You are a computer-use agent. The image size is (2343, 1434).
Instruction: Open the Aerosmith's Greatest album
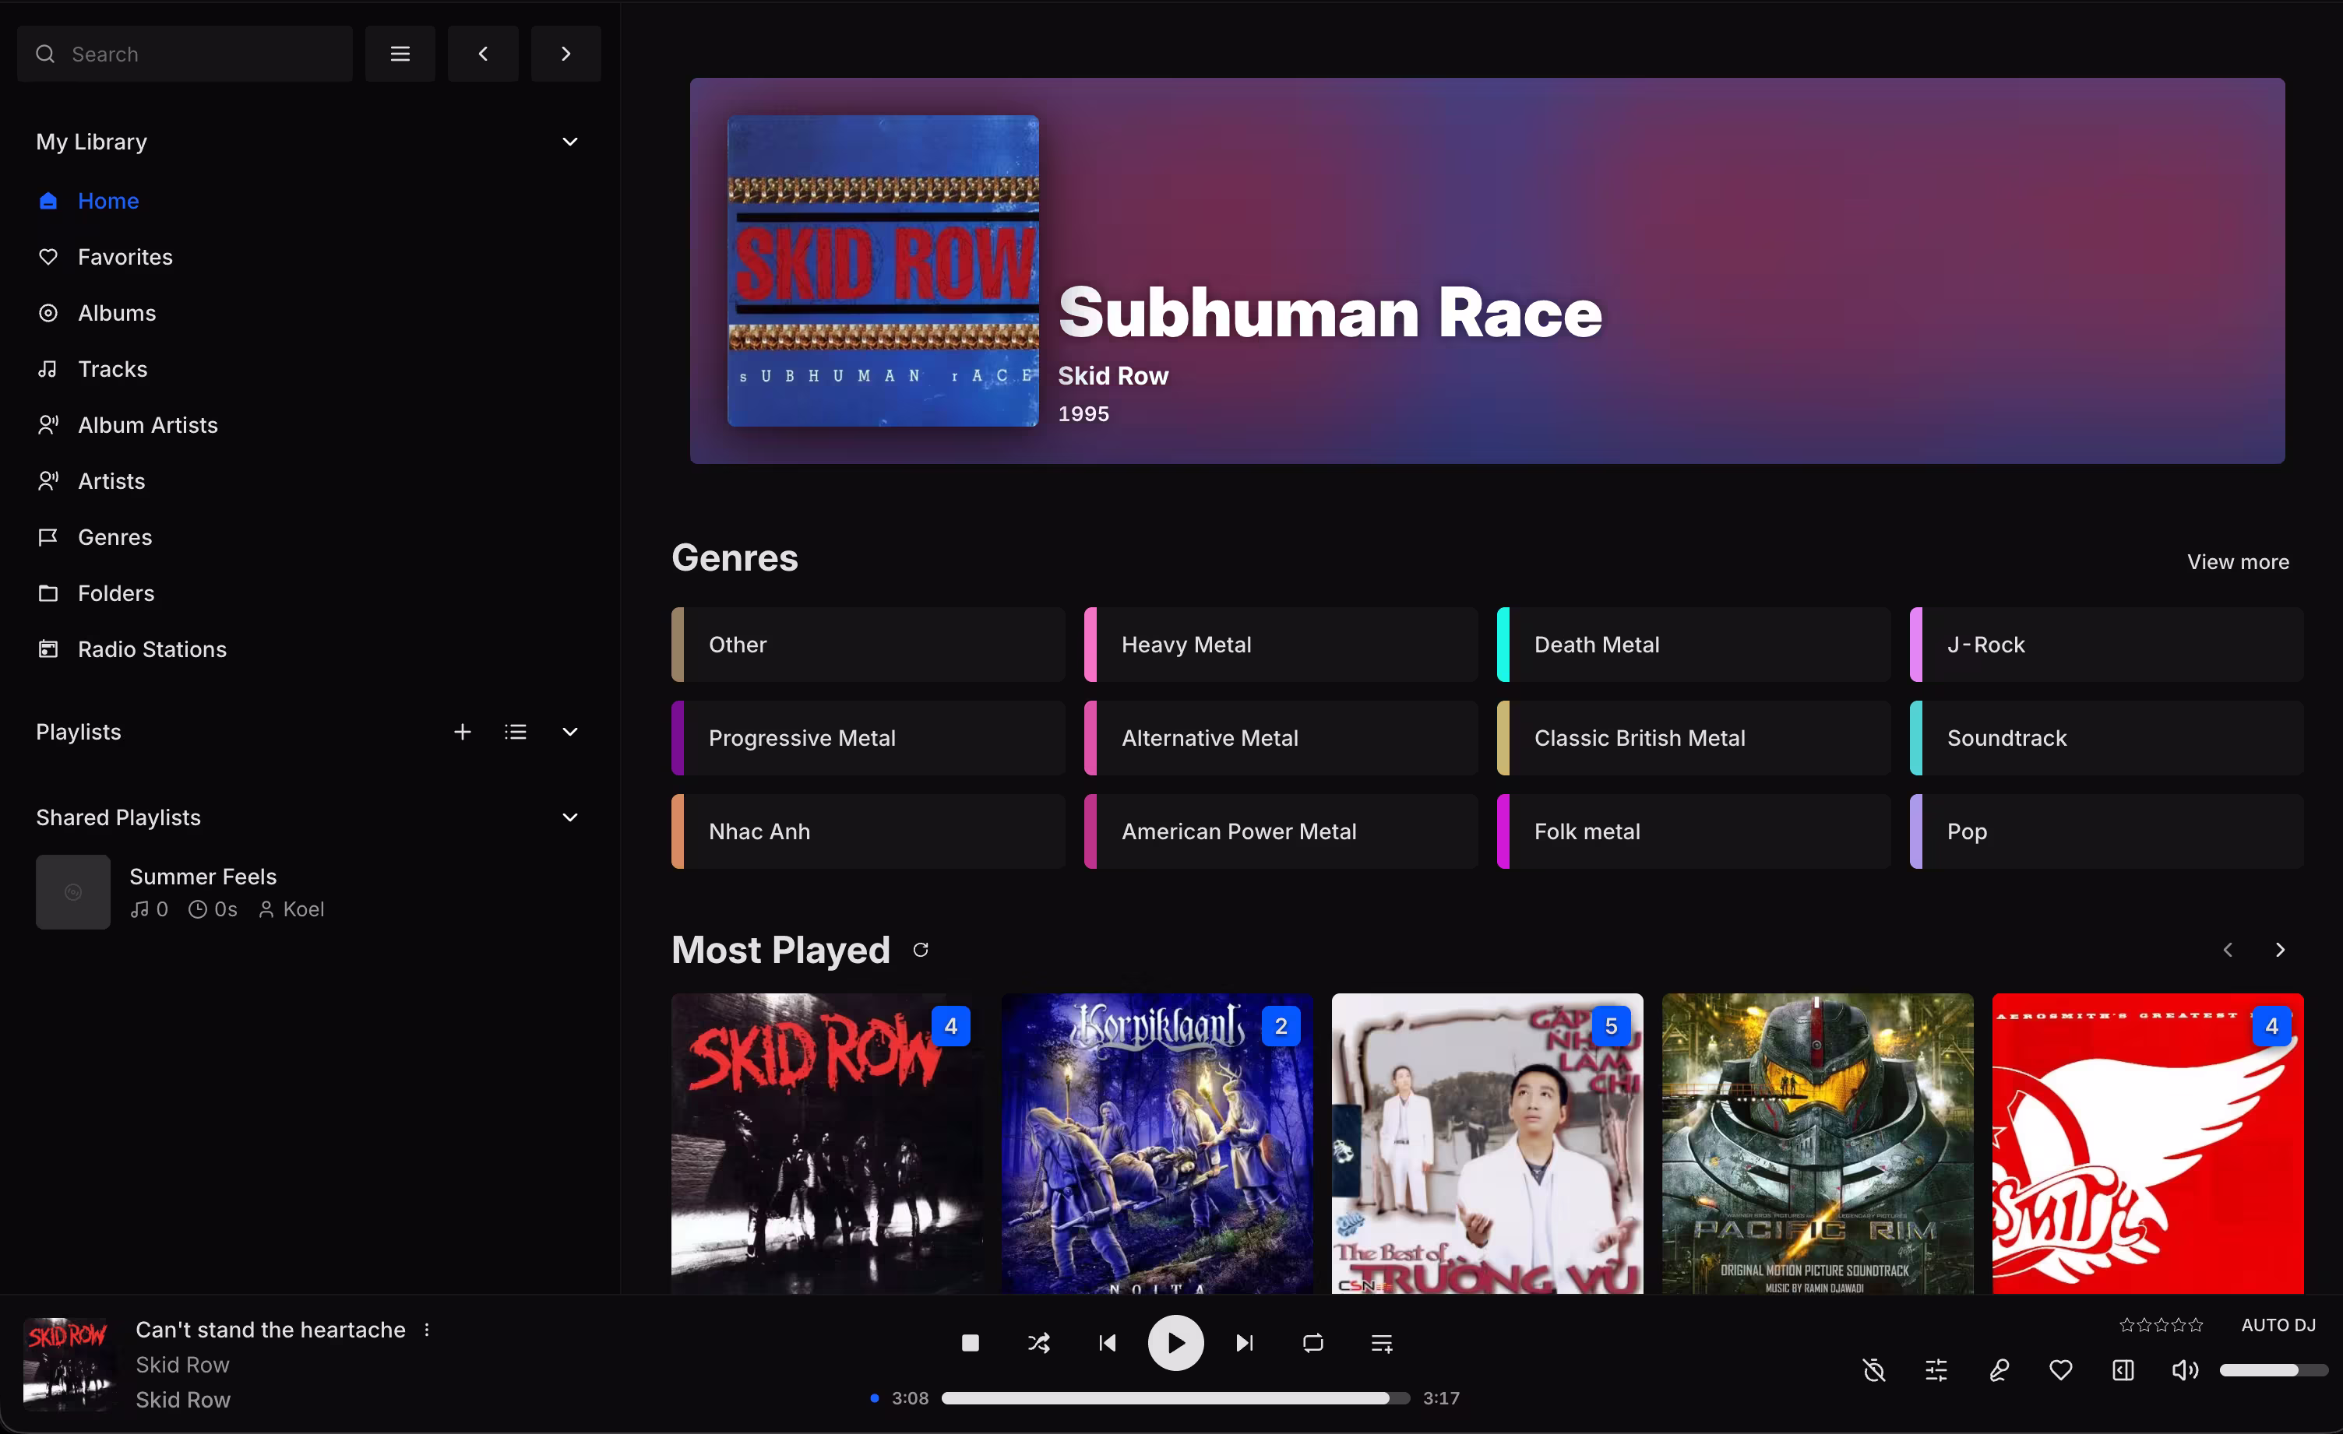tap(2147, 1143)
